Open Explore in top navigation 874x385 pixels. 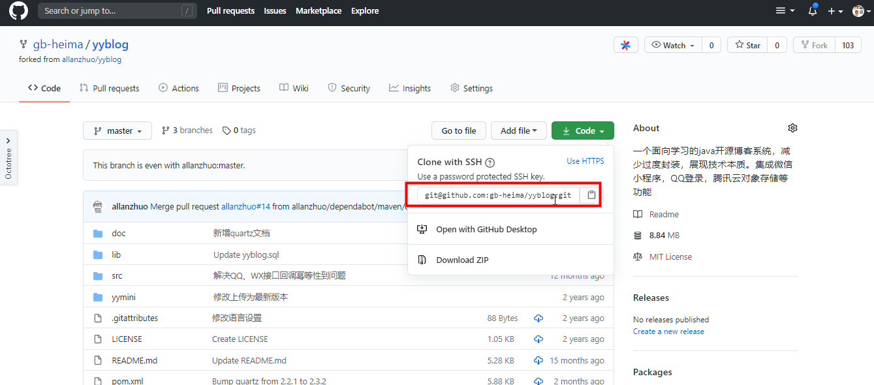(365, 10)
